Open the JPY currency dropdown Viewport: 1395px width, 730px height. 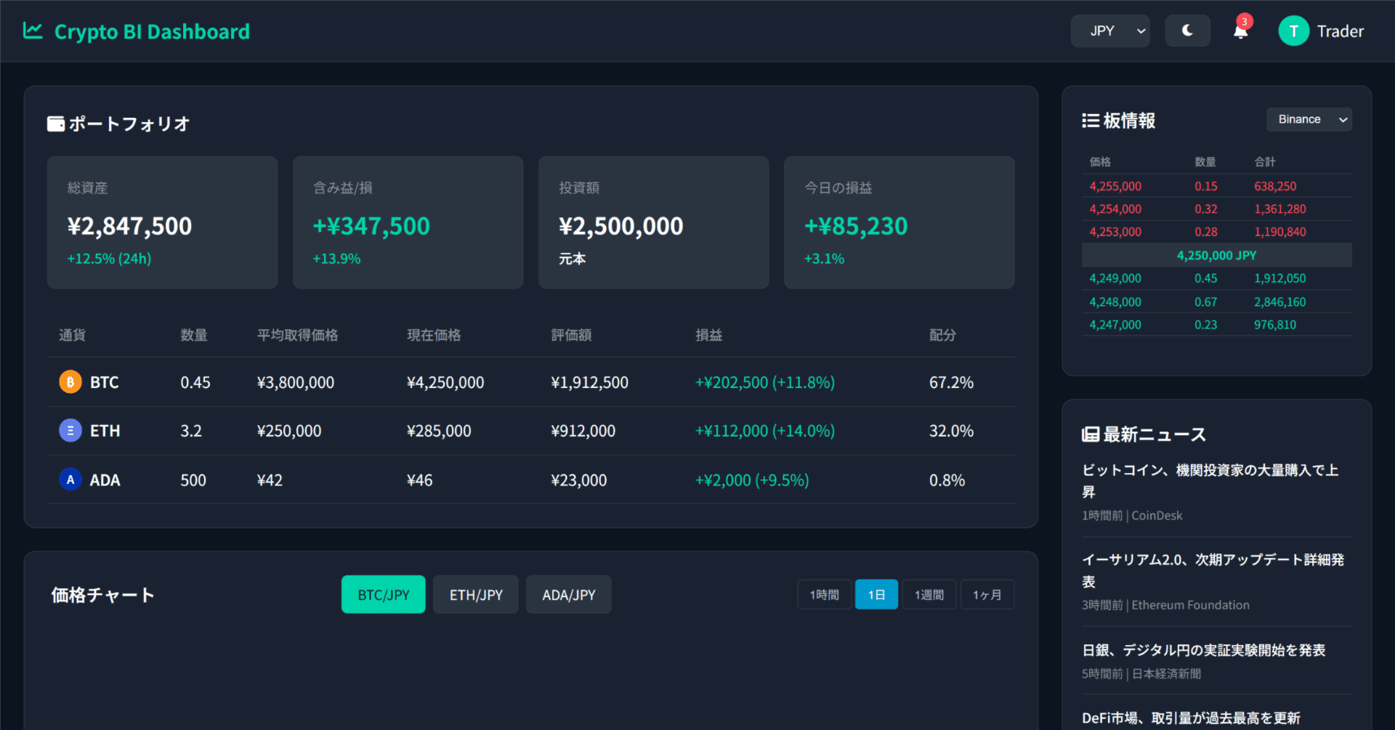point(1110,31)
